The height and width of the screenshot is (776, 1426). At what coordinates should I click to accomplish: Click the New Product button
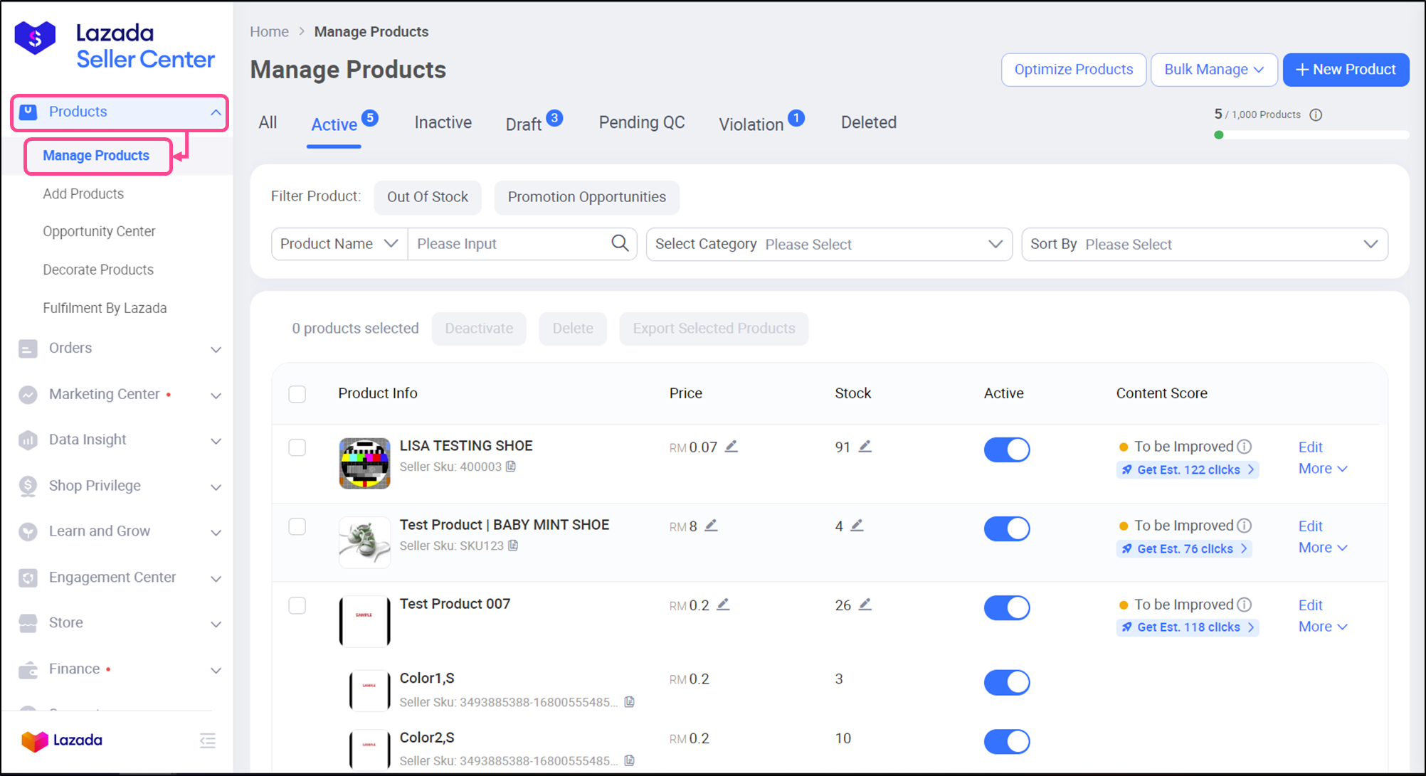pyautogui.click(x=1345, y=70)
